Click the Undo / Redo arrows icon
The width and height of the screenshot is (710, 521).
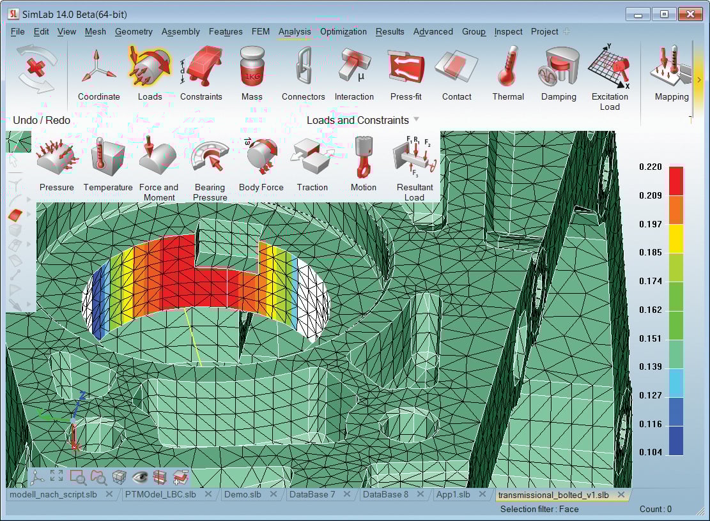[37, 69]
